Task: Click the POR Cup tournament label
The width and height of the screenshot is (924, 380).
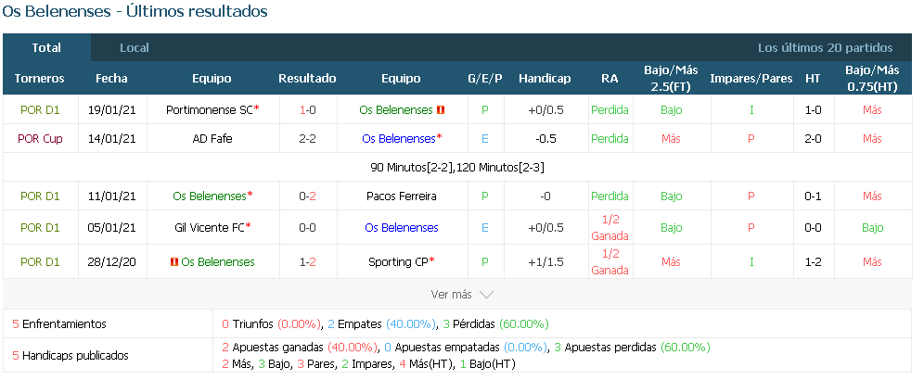Action: click(40, 139)
